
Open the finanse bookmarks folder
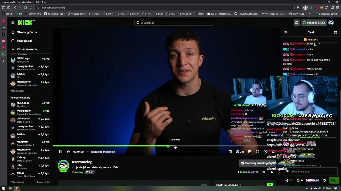tap(95, 14)
